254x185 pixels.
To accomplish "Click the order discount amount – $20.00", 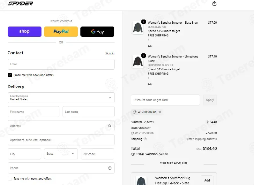I will pos(211,133).
